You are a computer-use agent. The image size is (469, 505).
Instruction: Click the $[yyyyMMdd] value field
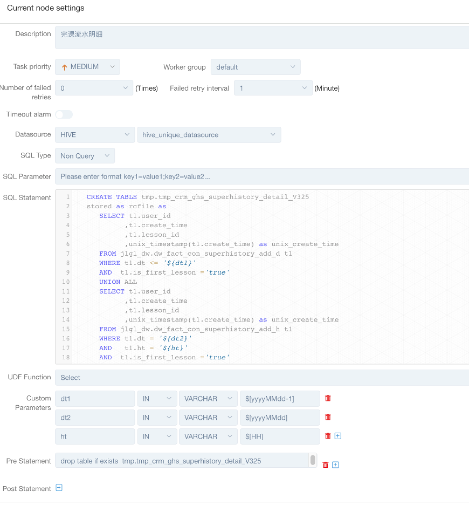point(280,418)
